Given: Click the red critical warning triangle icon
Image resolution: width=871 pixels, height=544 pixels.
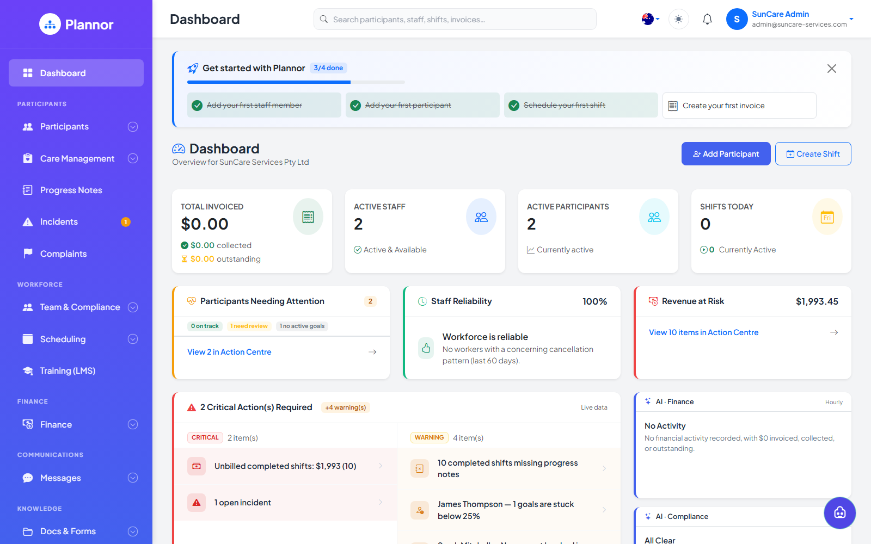Looking at the screenshot, I should (x=192, y=407).
